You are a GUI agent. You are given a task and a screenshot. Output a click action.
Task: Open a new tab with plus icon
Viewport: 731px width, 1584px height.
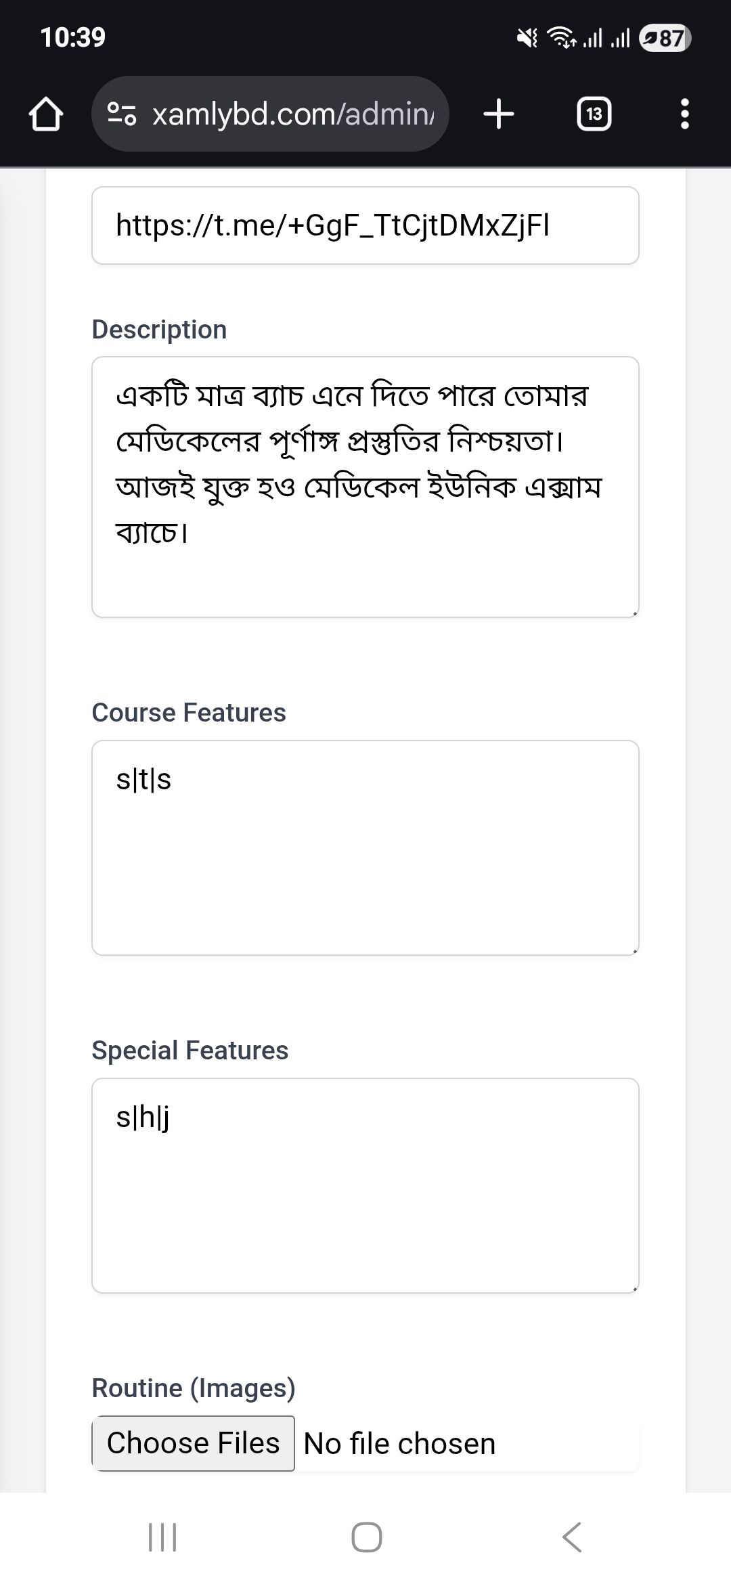(x=499, y=114)
